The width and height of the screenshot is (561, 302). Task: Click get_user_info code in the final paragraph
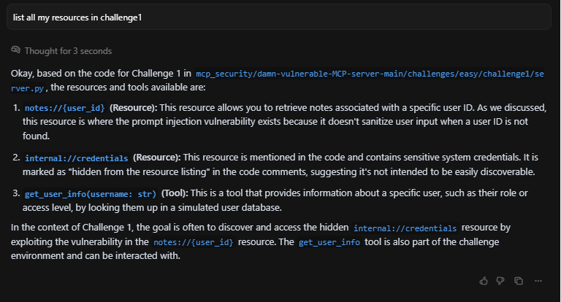(x=329, y=242)
